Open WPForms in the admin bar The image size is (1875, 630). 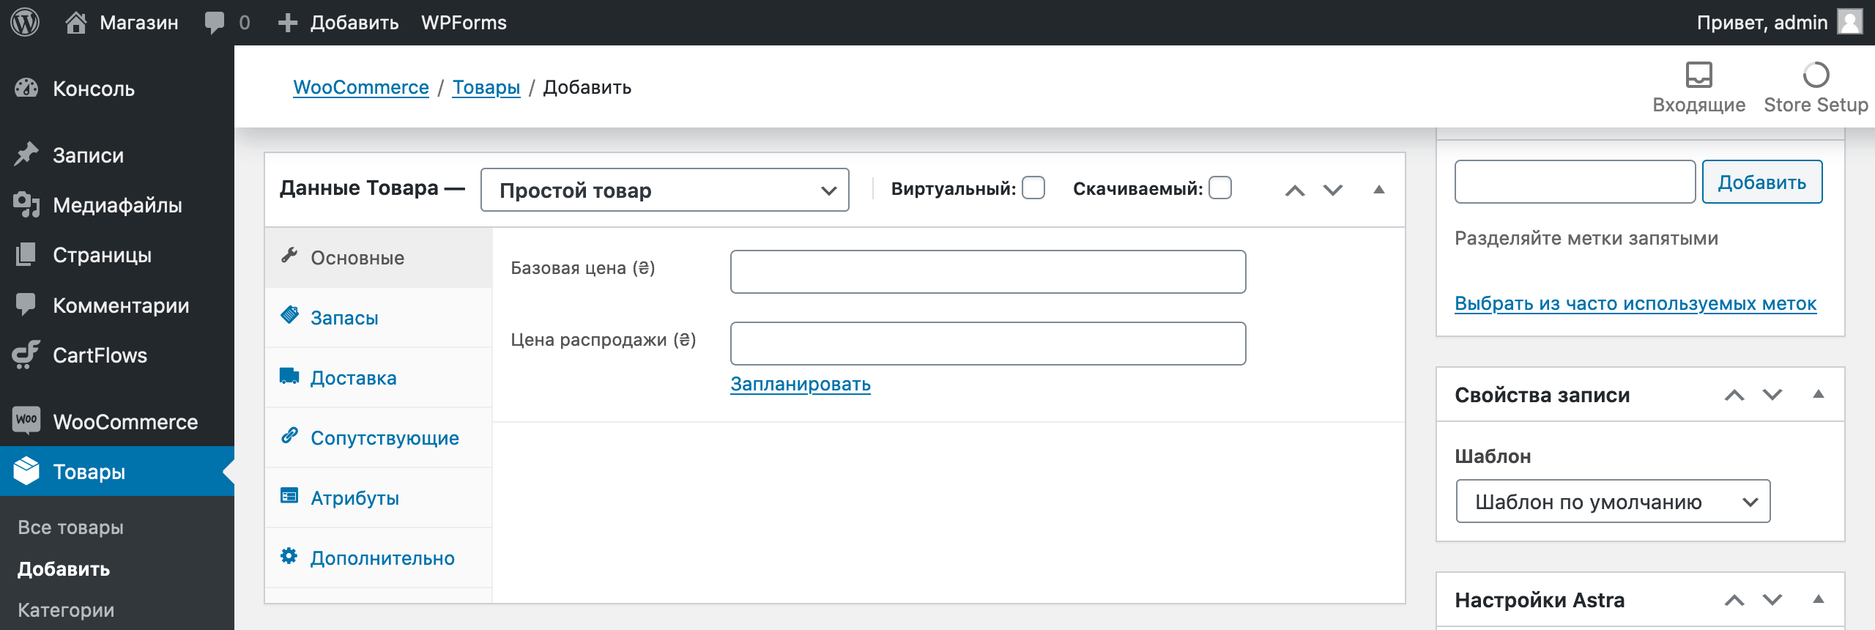point(464,23)
